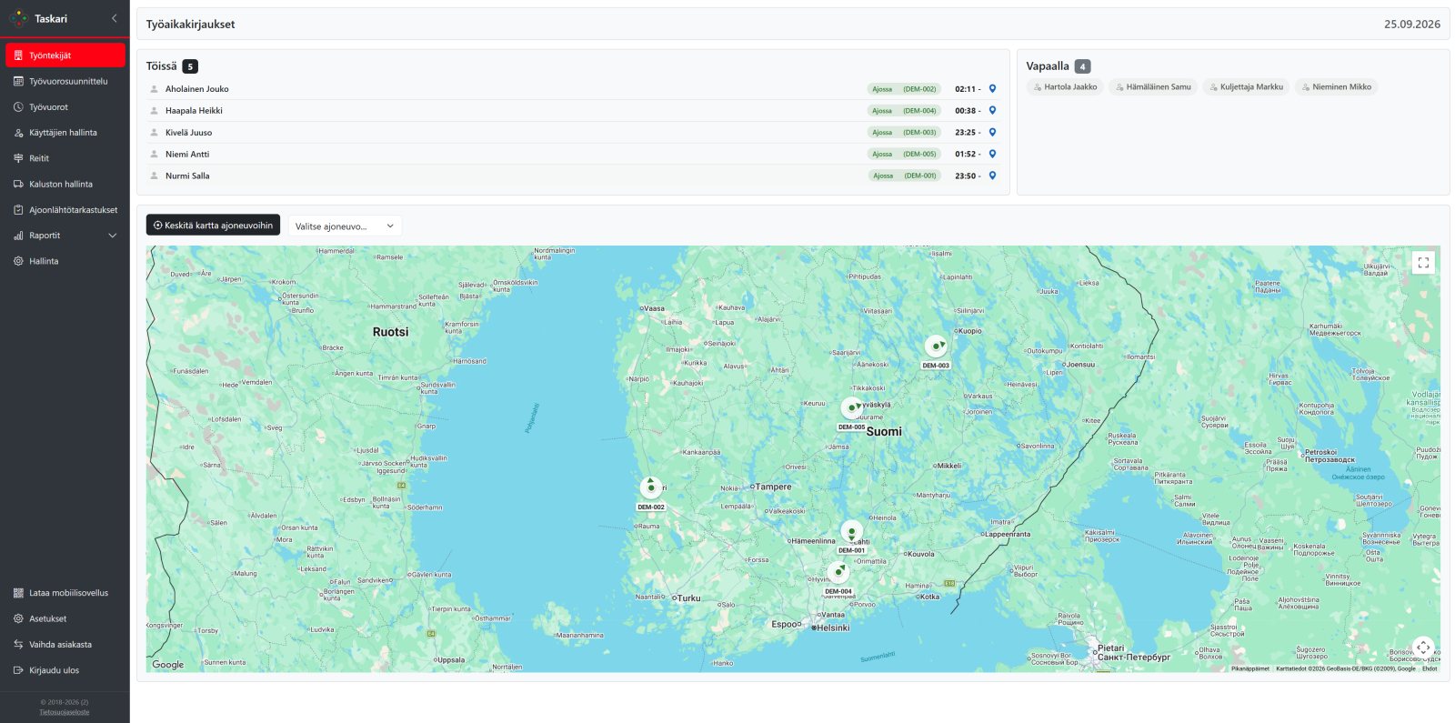This screenshot has width=1455, height=723.
Task: Open Kaluston hallinta
Action: click(65, 184)
